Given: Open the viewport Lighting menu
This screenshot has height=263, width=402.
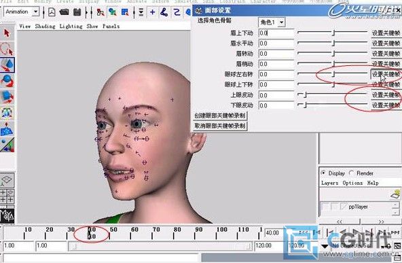Looking at the screenshot, I should point(71,27).
